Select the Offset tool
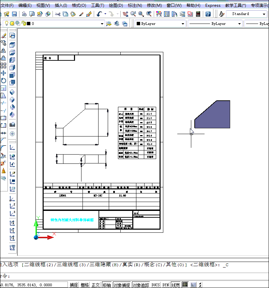The image size is (269, 288). click(3, 58)
